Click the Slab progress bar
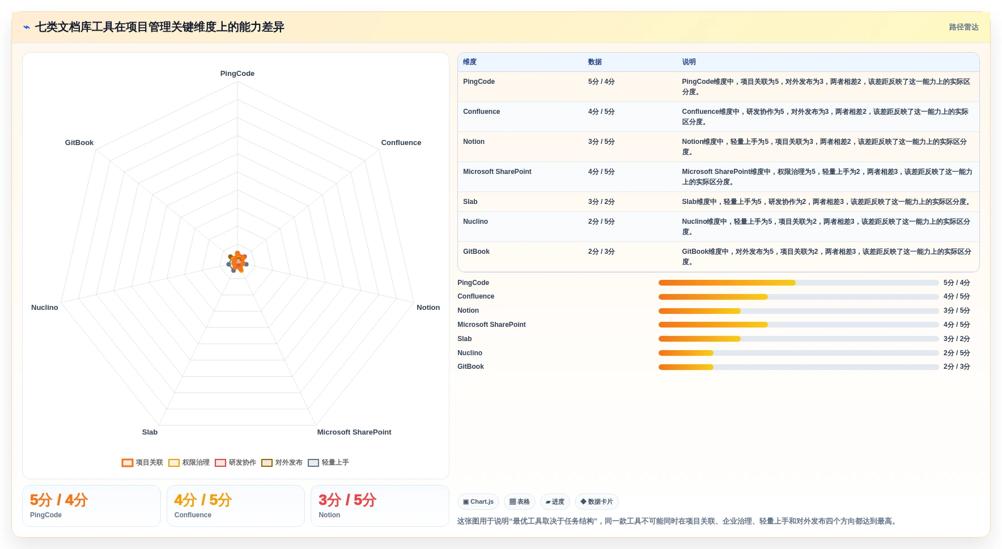Viewport: 1002px width, 549px height. (799, 339)
